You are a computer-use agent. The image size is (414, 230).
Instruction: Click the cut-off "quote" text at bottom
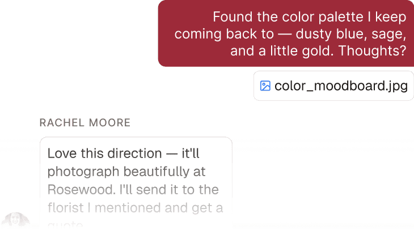[65, 225]
